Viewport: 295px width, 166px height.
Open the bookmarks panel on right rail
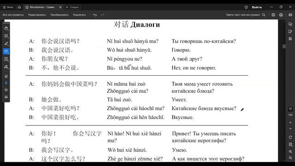coord(290,31)
